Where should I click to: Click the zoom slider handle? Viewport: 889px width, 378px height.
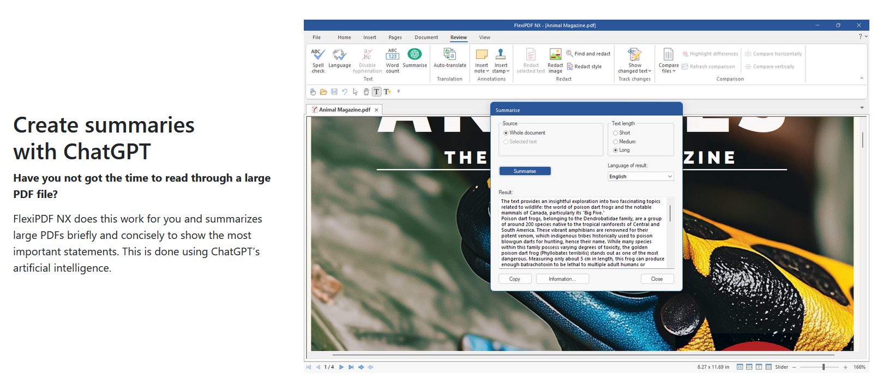pyautogui.click(x=824, y=367)
